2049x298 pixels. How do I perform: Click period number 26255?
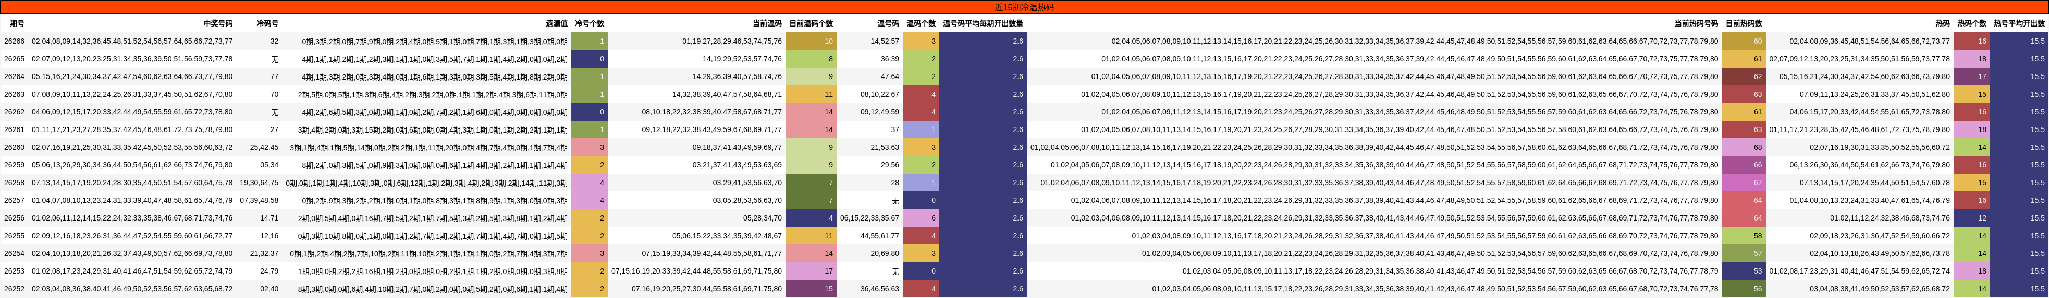[14, 235]
